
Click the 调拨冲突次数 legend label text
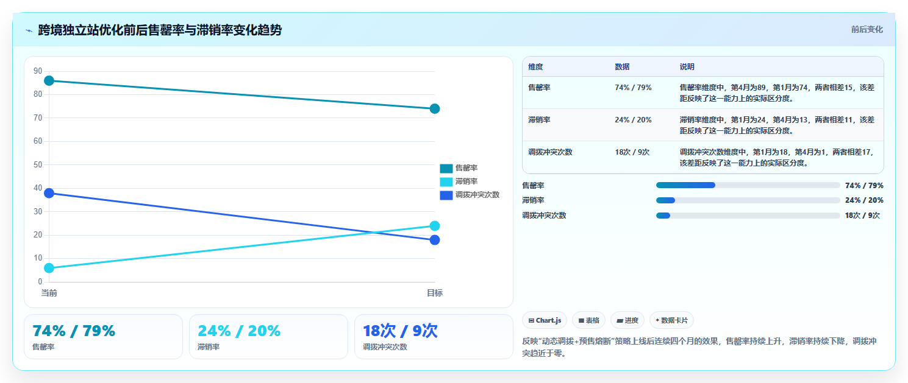[477, 195]
